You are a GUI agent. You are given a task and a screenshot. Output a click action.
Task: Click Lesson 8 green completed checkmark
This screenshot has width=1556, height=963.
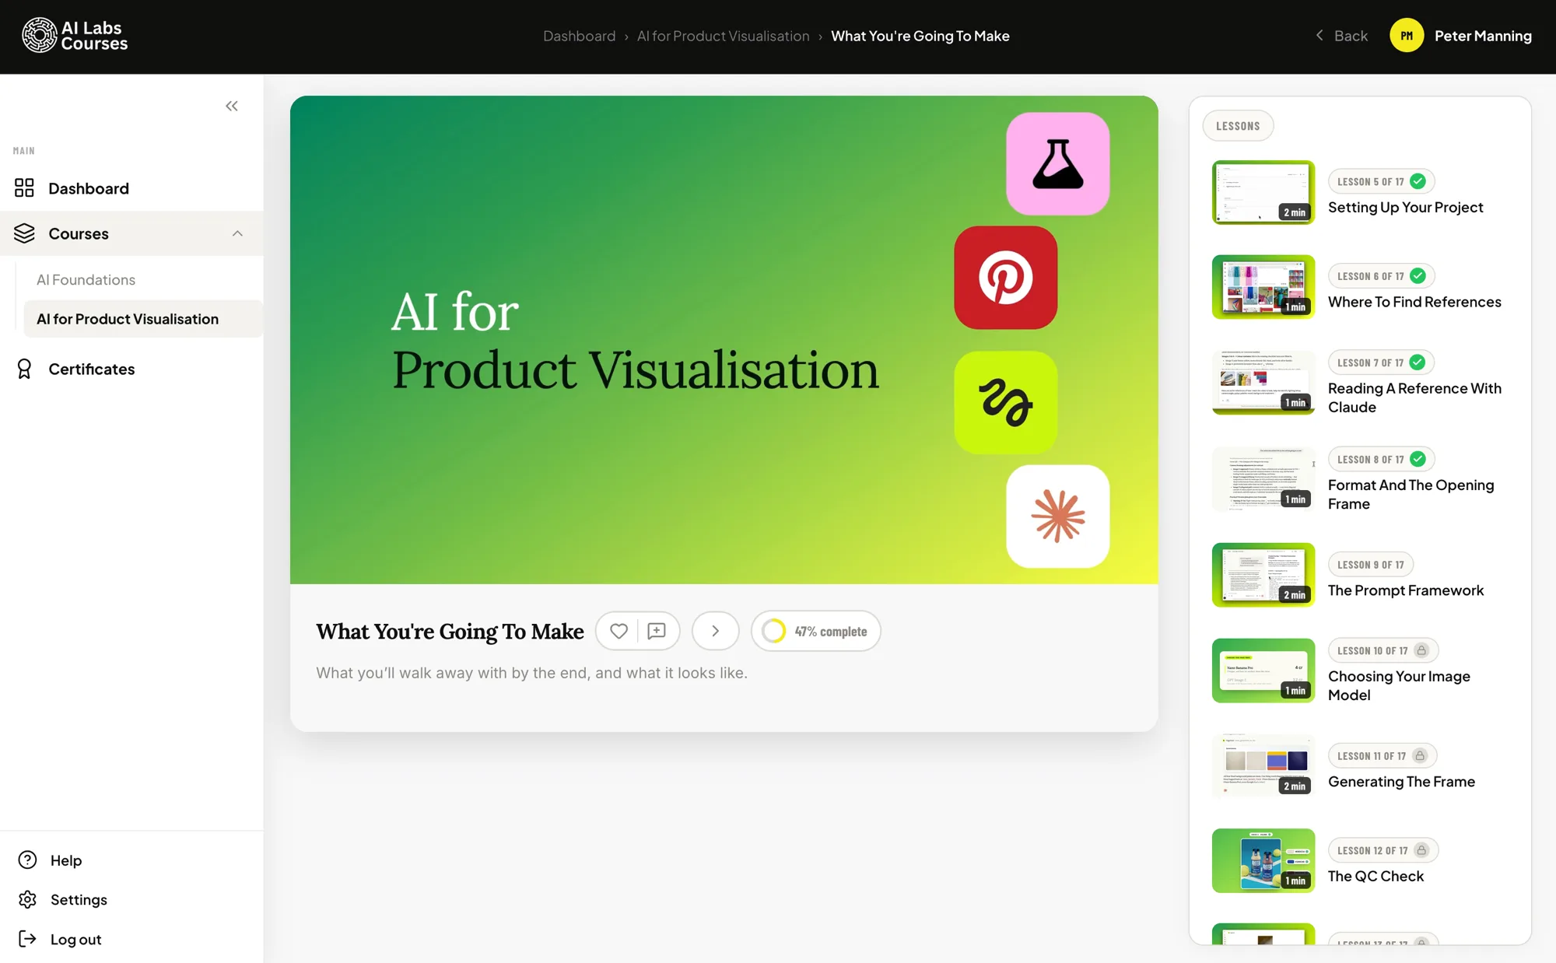1418,459
